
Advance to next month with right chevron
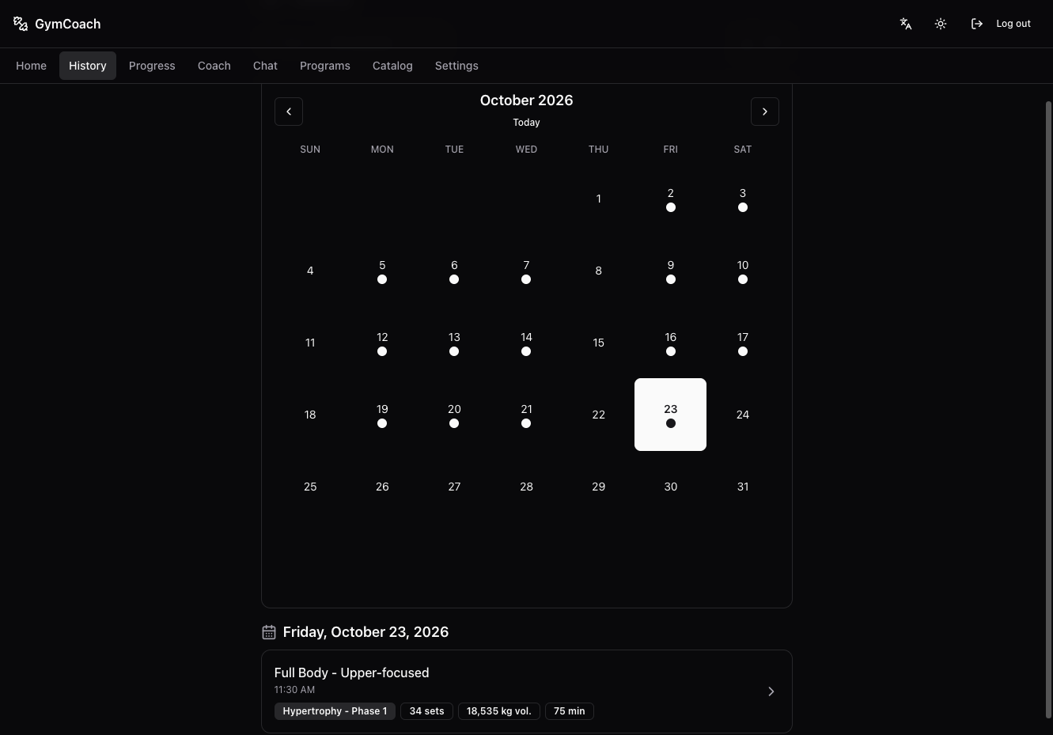pos(765,112)
